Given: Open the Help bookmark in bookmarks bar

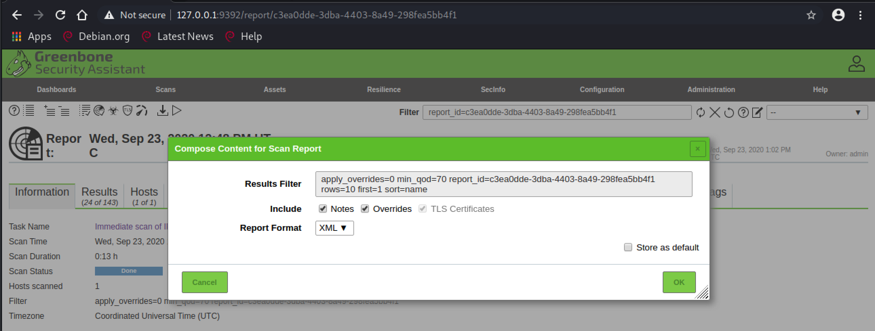Looking at the screenshot, I should click(244, 36).
